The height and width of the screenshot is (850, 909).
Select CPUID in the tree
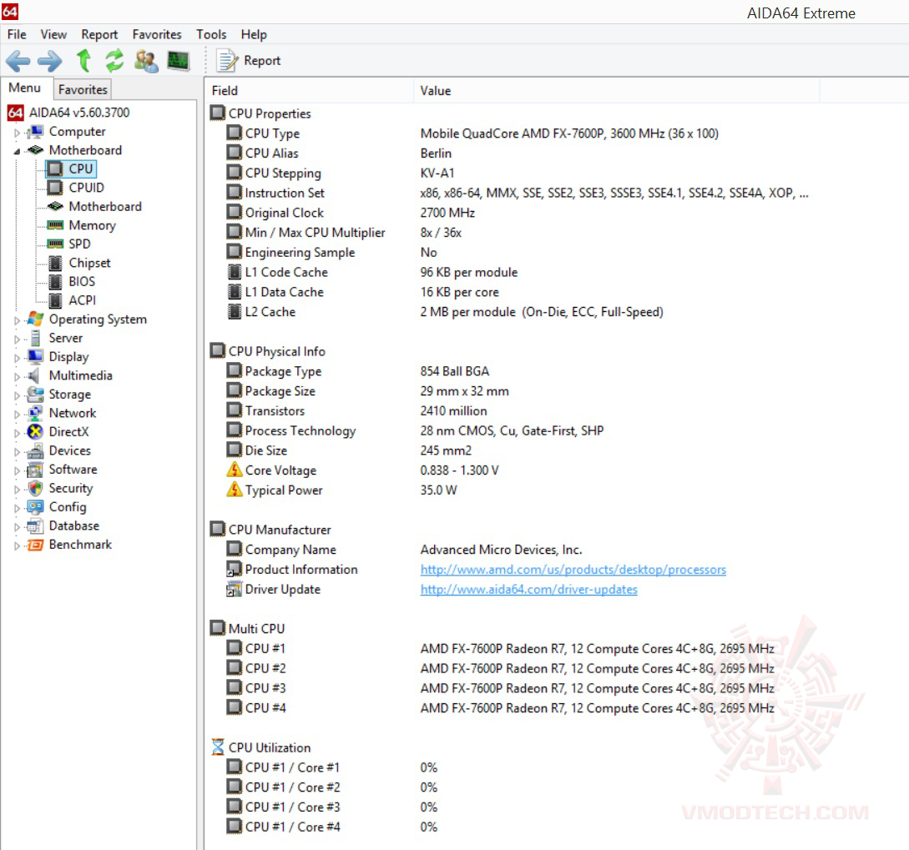coord(86,188)
